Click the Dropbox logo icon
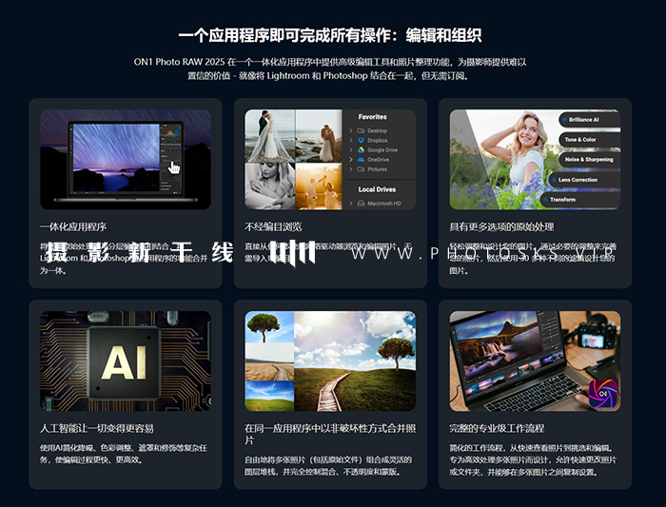 coord(361,140)
